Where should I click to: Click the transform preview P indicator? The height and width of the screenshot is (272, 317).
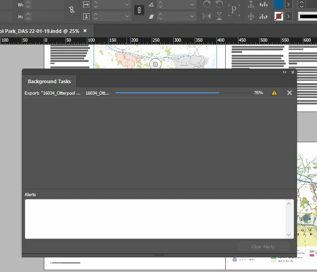(x=234, y=10)
